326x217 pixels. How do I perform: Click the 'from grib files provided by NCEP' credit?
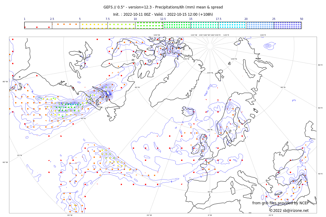[x=280, y=203]
